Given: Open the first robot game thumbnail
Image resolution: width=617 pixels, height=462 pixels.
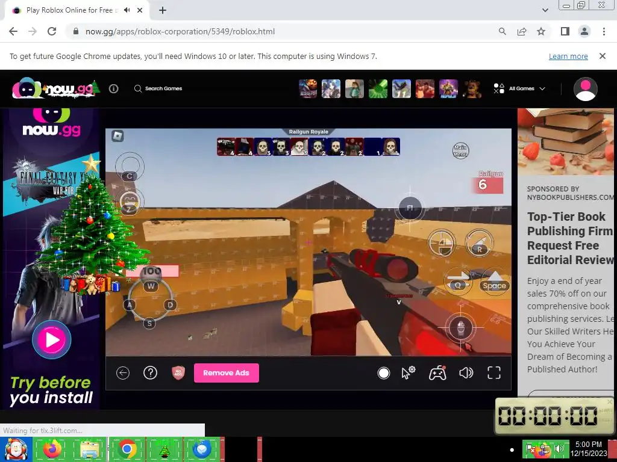Looking at the screenshot, I should click(x=308, y=88).
